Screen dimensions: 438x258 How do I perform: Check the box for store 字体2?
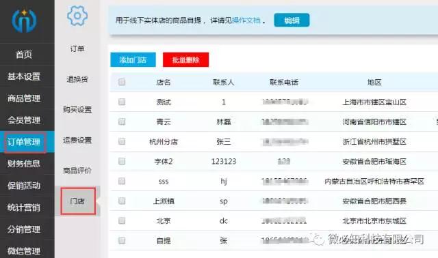(122, 161)
